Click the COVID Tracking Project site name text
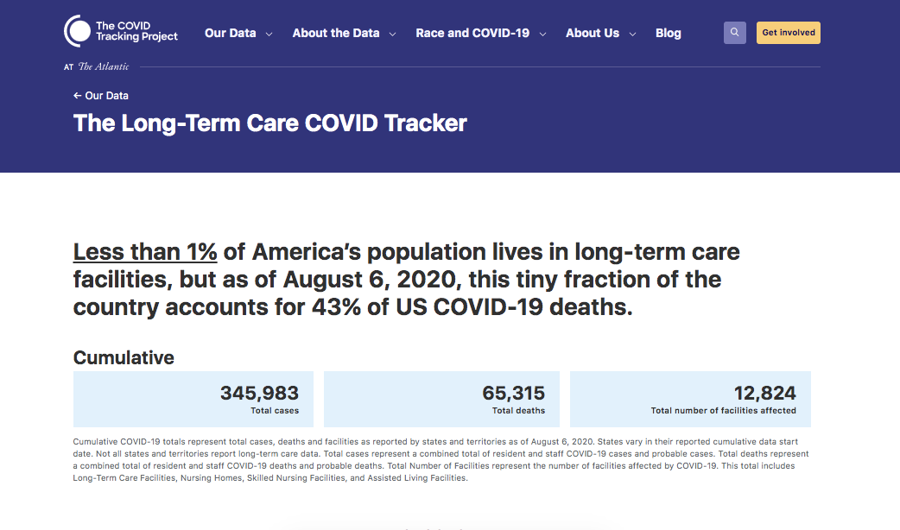The width and height of the screenshot is (900, 530). point(136,31)
